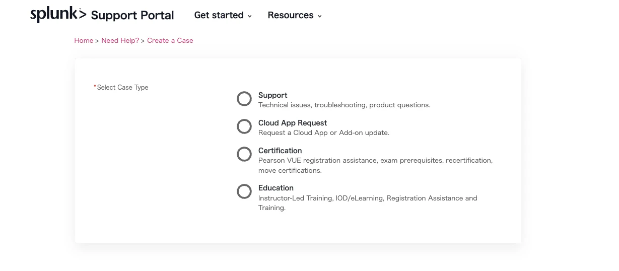Expand the Get started dropdown chevron
Image resolution: width=619 pixels, height=271 pixels.
click(x=249, y=16)
